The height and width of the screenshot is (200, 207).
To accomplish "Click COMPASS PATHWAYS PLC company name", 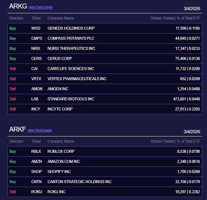I will (x=71, y=38).
